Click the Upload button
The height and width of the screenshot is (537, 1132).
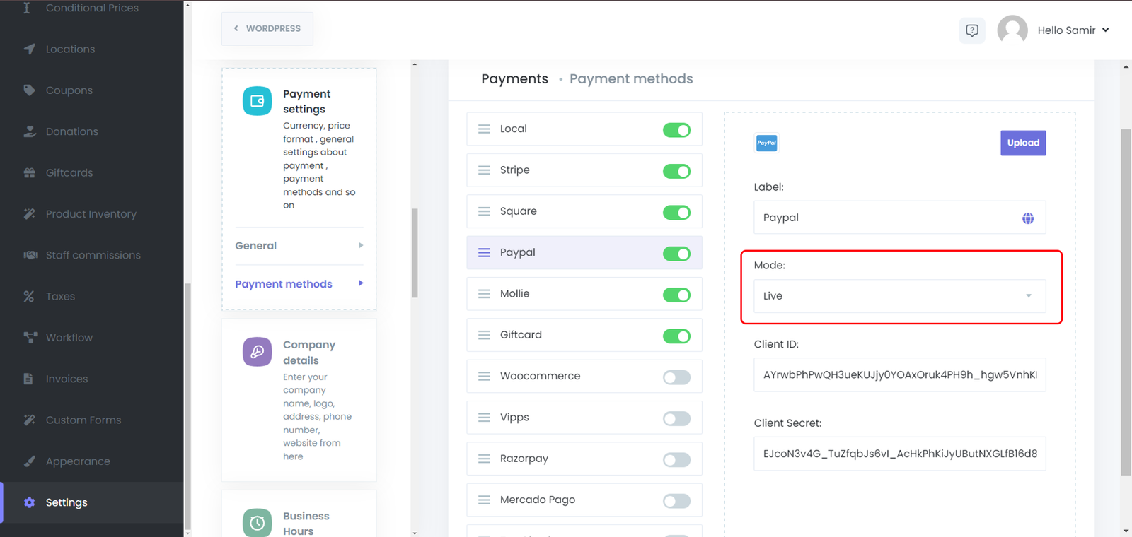point(1022,143)
